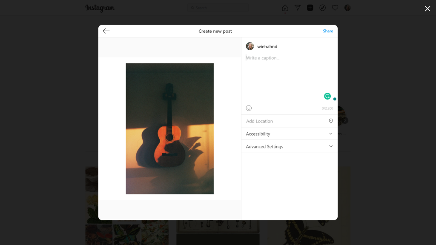Click the Instagram logo
The image size is (436, 245).
coord(100,8)
